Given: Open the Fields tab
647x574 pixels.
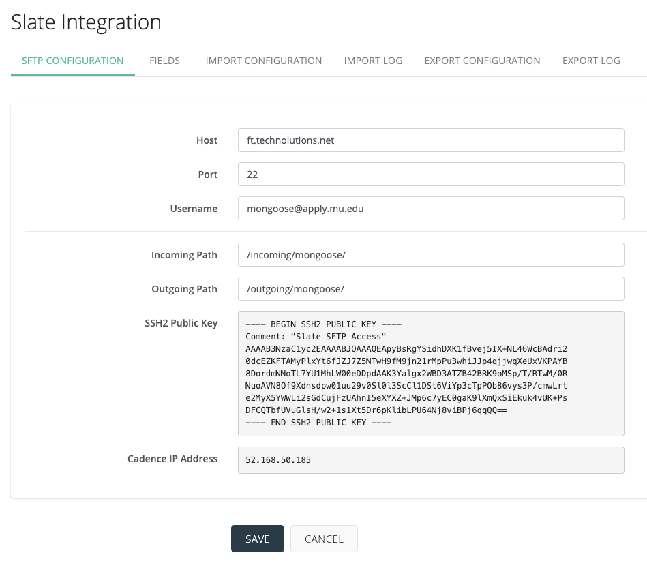Looking at the screenshot, I should [x=164, y=61].
